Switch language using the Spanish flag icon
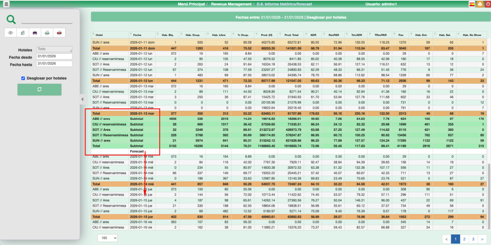The width and height of the screenshot is (491, 245). (472, 4)
